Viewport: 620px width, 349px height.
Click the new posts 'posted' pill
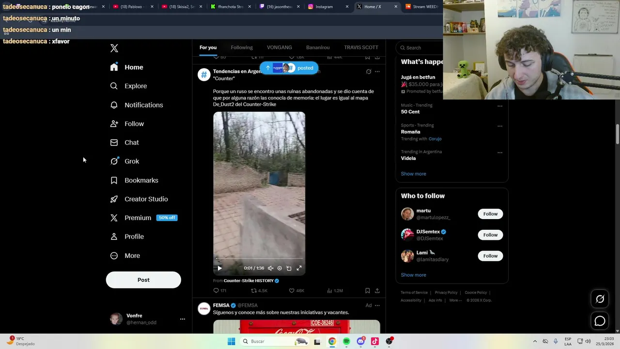click(289, 68)
